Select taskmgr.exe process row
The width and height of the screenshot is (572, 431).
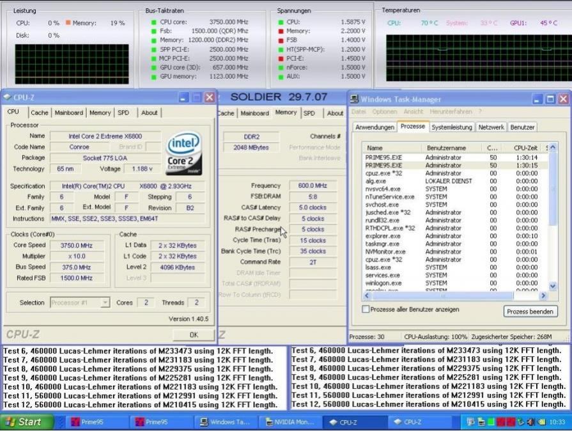click(455, 244)
